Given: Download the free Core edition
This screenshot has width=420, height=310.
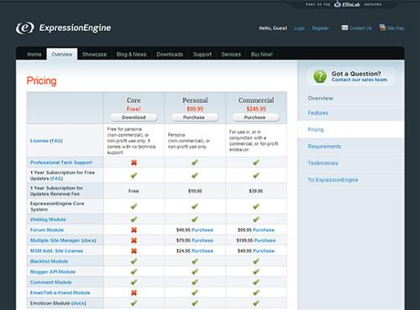Looking at the screenshot, I should click(134, 117).
